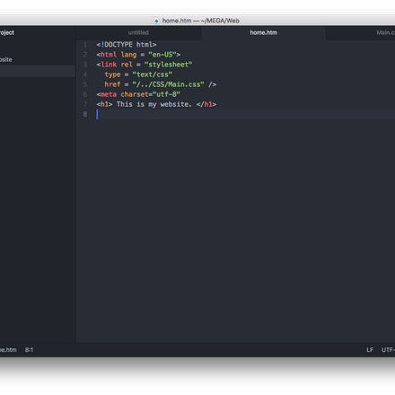Click line number 4 in gutter
395x395 pixels.
click(85, 75)
